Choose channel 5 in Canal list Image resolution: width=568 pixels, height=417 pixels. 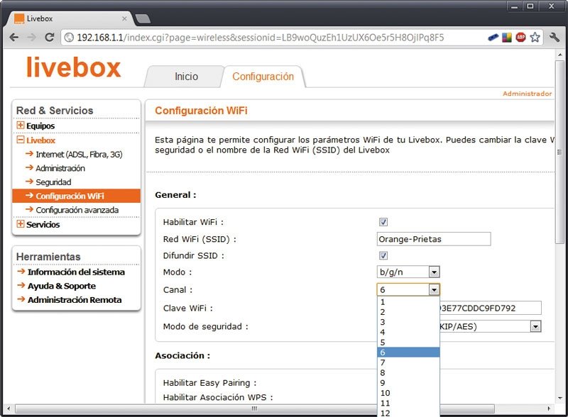[x=408, y=343]
